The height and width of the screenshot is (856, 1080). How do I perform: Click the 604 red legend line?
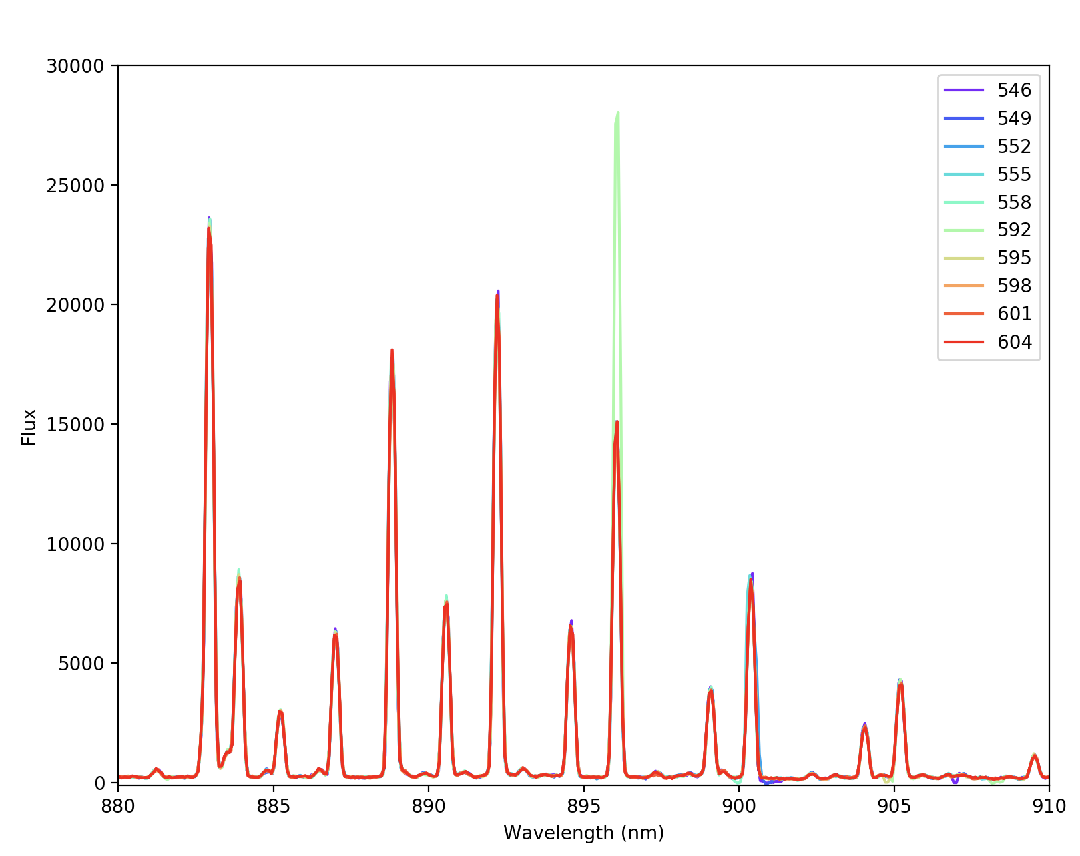click(963, 342)
